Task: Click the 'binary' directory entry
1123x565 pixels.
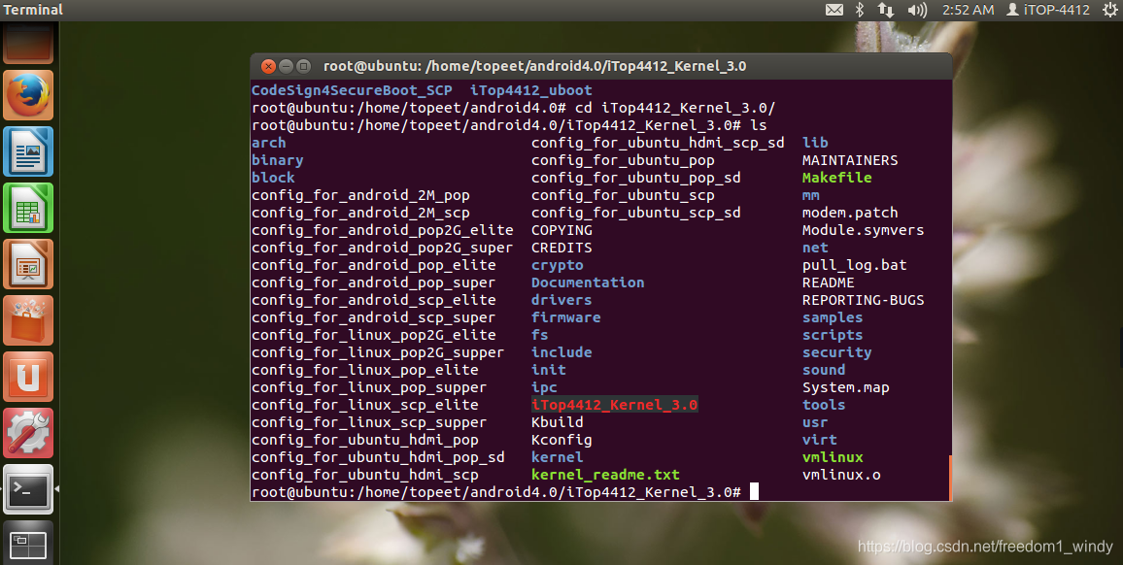Action: pyautogui.click(x=277, y=160)
